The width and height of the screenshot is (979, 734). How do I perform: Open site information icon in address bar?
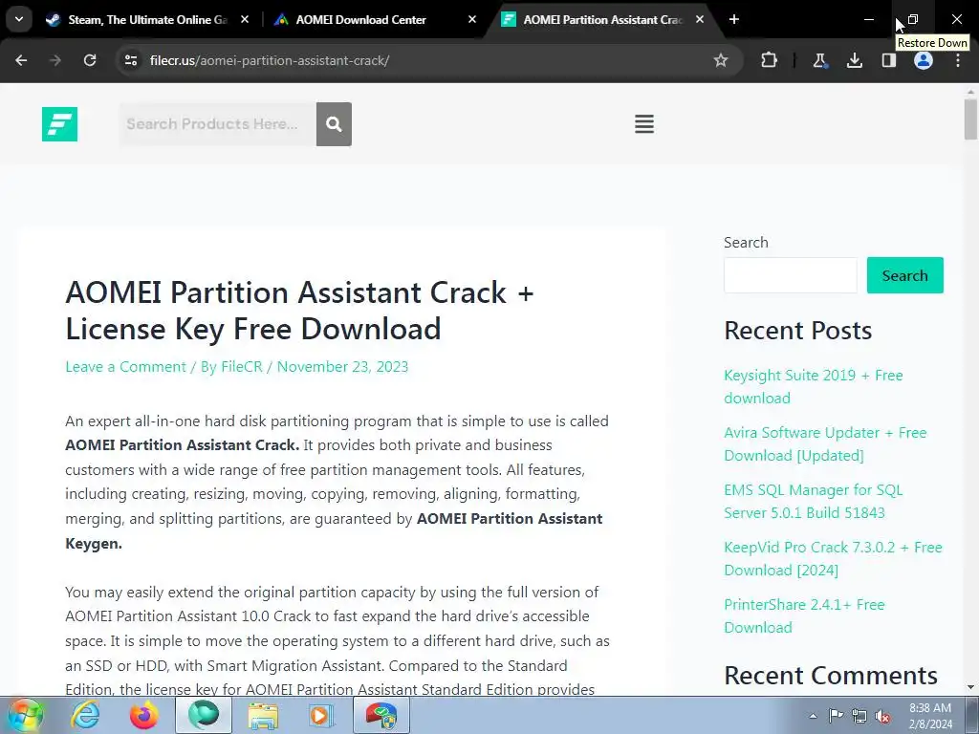point(131,60)
